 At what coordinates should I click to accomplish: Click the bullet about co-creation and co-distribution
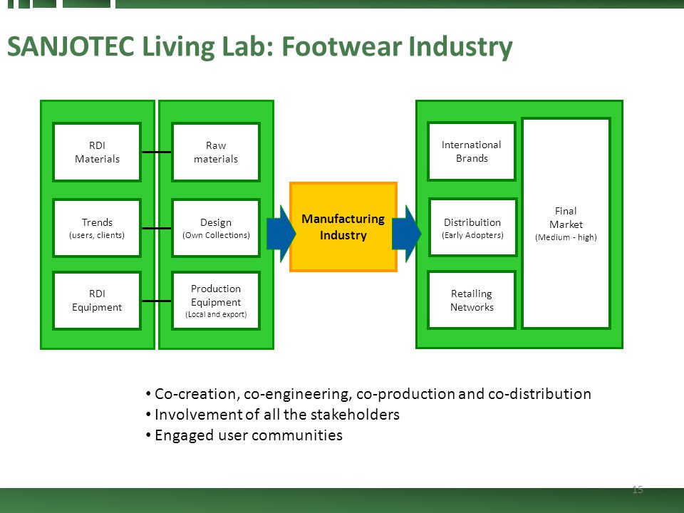[x=368, y=393]
